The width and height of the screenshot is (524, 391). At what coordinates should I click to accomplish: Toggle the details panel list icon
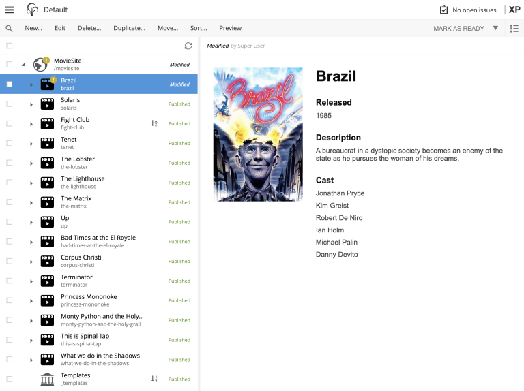pyautogui.click(x=514, y=29)
